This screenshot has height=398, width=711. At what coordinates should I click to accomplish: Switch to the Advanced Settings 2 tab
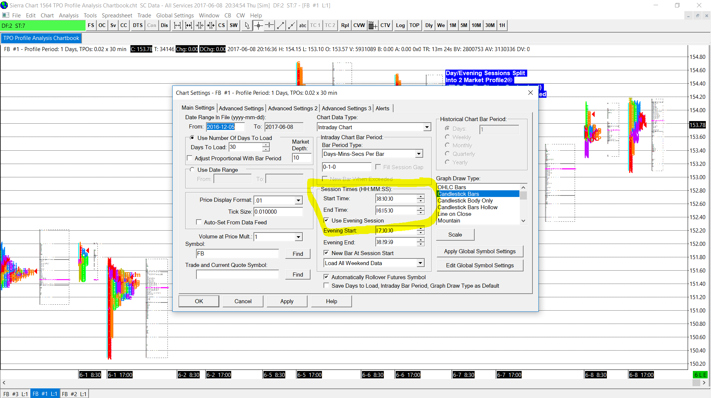tap(292, 108)
